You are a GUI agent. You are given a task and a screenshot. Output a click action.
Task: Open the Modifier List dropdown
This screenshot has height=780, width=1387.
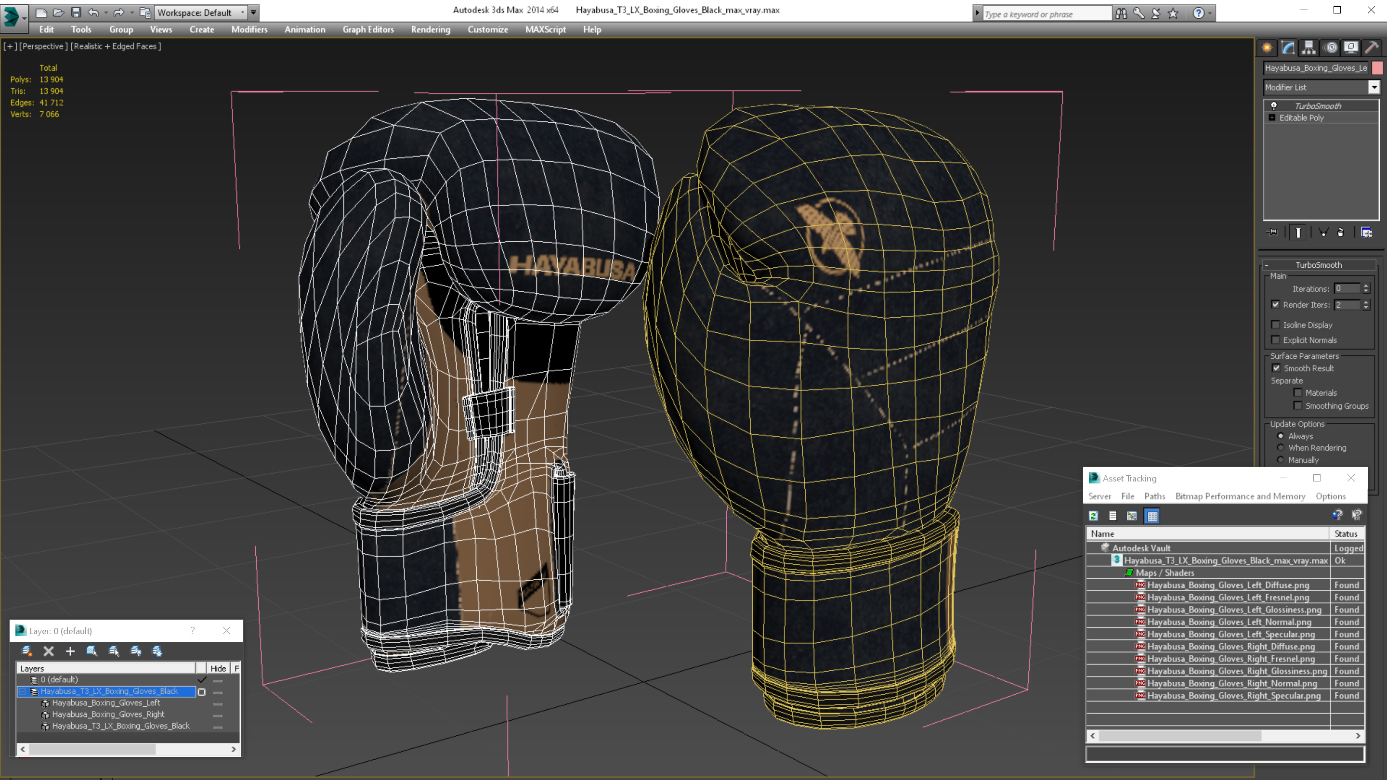click(1374, 87)
